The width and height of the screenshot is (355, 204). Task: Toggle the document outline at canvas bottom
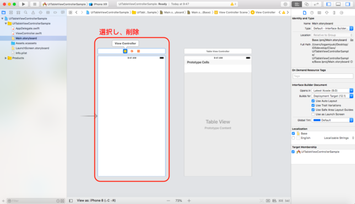pos(71,201)
